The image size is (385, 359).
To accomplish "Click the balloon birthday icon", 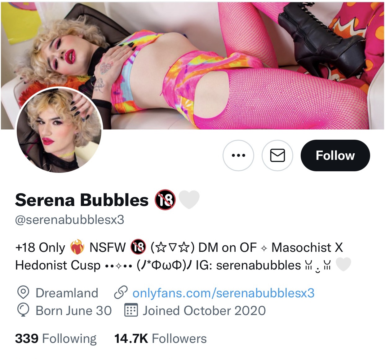I will click(x=23, y=310).
